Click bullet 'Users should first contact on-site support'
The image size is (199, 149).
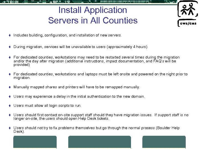pyautogui.click(x=101, y=117)
